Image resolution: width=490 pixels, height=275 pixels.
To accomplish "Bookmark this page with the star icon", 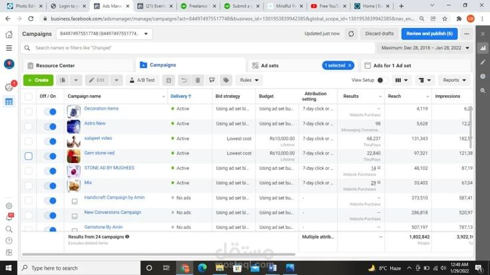I will [445, 19].
